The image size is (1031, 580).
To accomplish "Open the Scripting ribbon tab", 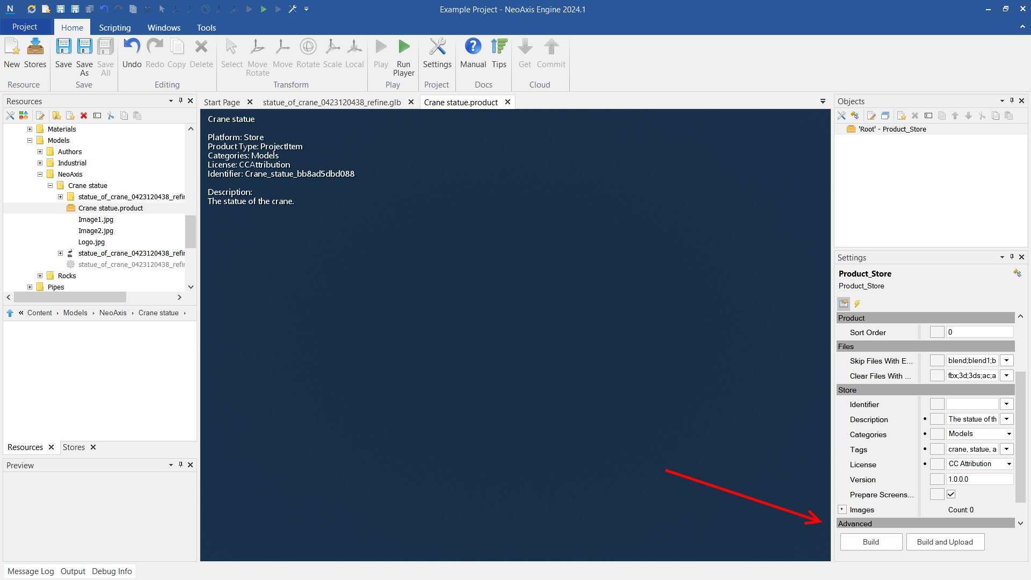I will (114, 27).
